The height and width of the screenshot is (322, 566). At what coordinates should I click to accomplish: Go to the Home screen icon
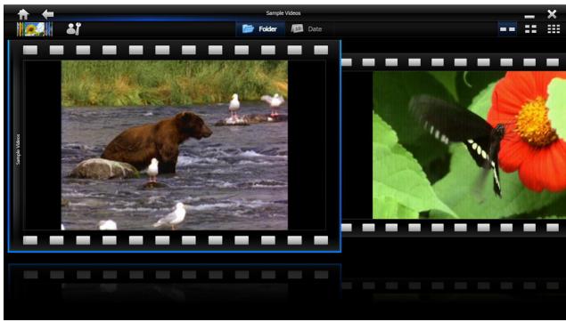[23, 14]
